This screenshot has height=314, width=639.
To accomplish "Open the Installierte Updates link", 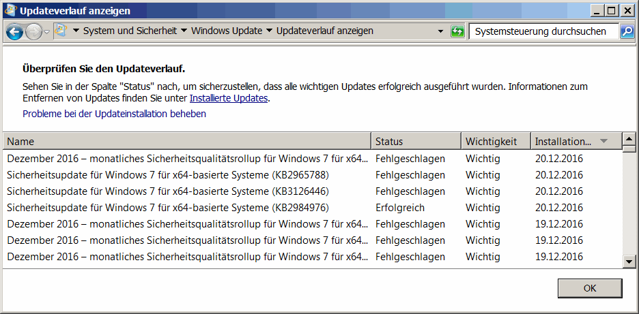I will tap(228, 98).
